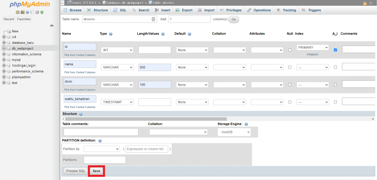This screenshot has width=377, height=180.
Task: Open navigation settings gear icon
Action: (x=37, y=12)
